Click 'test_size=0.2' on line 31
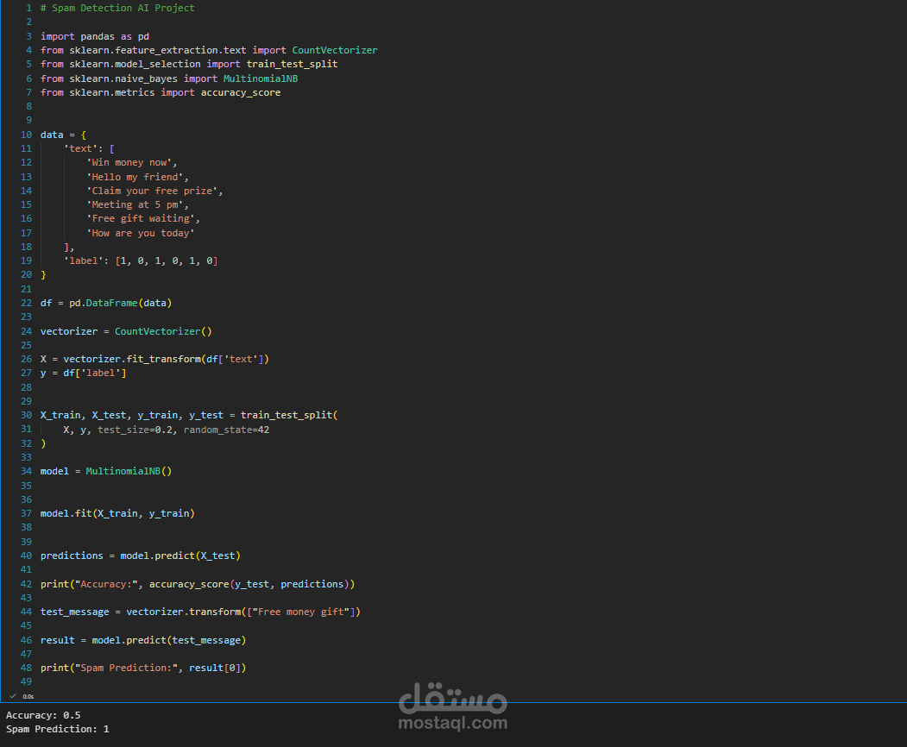This screenshot has height=747, width=907. (135, 430)
